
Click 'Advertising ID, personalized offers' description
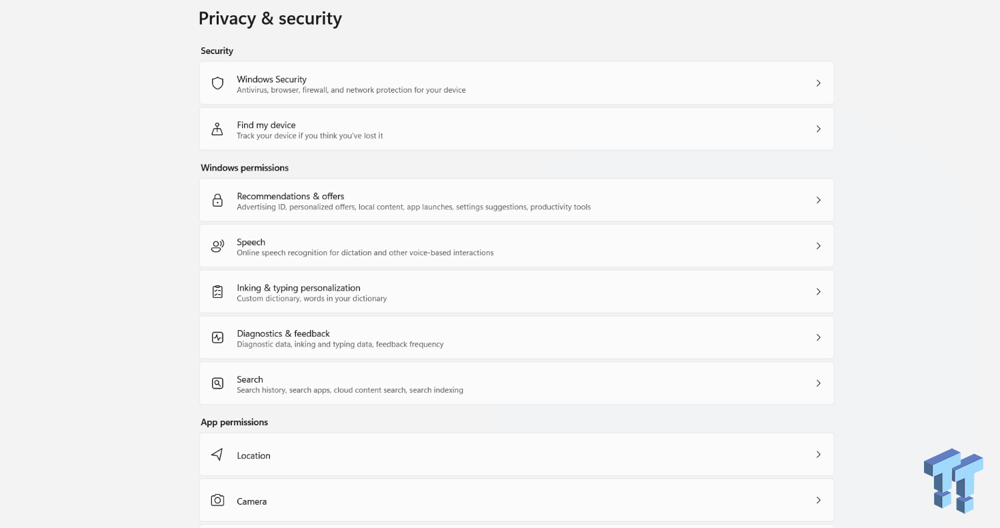pos(414,207)
